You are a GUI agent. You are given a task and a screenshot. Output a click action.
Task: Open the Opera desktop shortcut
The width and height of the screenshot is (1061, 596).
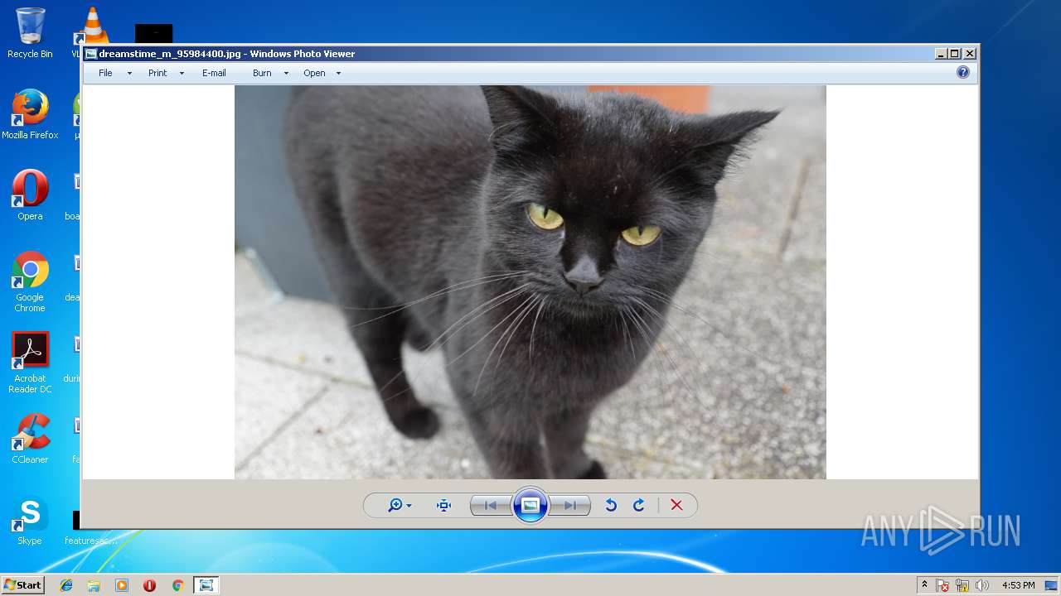(30, 195)
